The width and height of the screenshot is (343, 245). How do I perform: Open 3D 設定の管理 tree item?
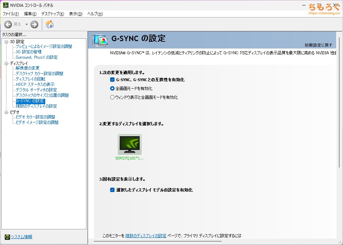[x=29, y=52]
